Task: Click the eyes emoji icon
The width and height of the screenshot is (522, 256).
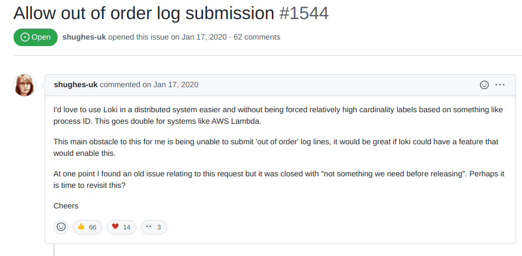Action: pos(149,227)
